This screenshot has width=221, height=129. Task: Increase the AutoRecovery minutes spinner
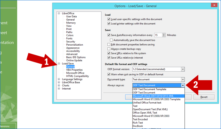point(164,34)
